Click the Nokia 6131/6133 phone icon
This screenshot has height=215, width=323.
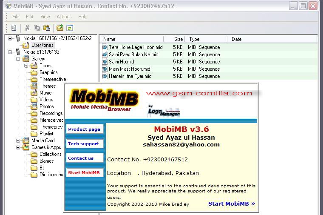pyautogui.click(x=18, y=52)
